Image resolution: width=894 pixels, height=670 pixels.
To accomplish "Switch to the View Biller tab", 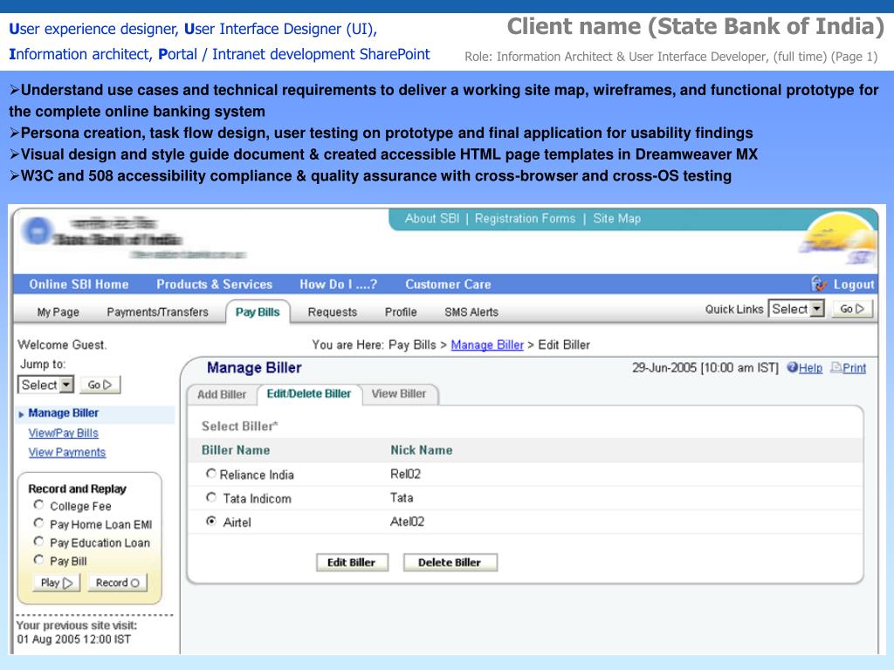I will 399,393.
